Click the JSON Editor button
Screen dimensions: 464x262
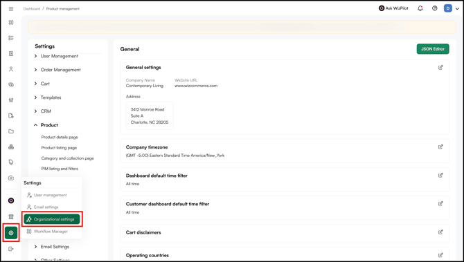[x=433, y=49]
